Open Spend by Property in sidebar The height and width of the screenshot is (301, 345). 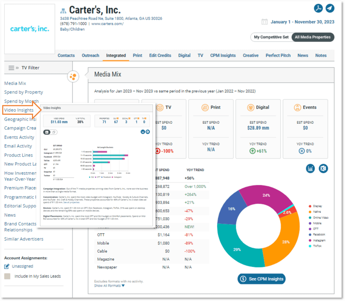[x=24, y=92]
